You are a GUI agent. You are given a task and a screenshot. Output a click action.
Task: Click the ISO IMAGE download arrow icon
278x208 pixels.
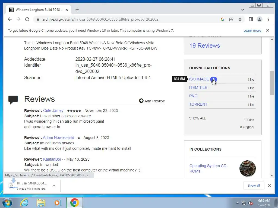(214, 79)
